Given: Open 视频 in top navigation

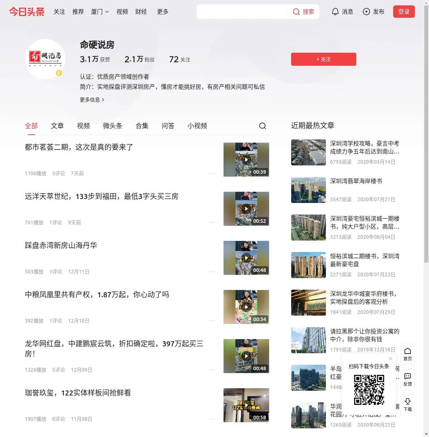Looking at the screenshot, I should tap(122, 12).
